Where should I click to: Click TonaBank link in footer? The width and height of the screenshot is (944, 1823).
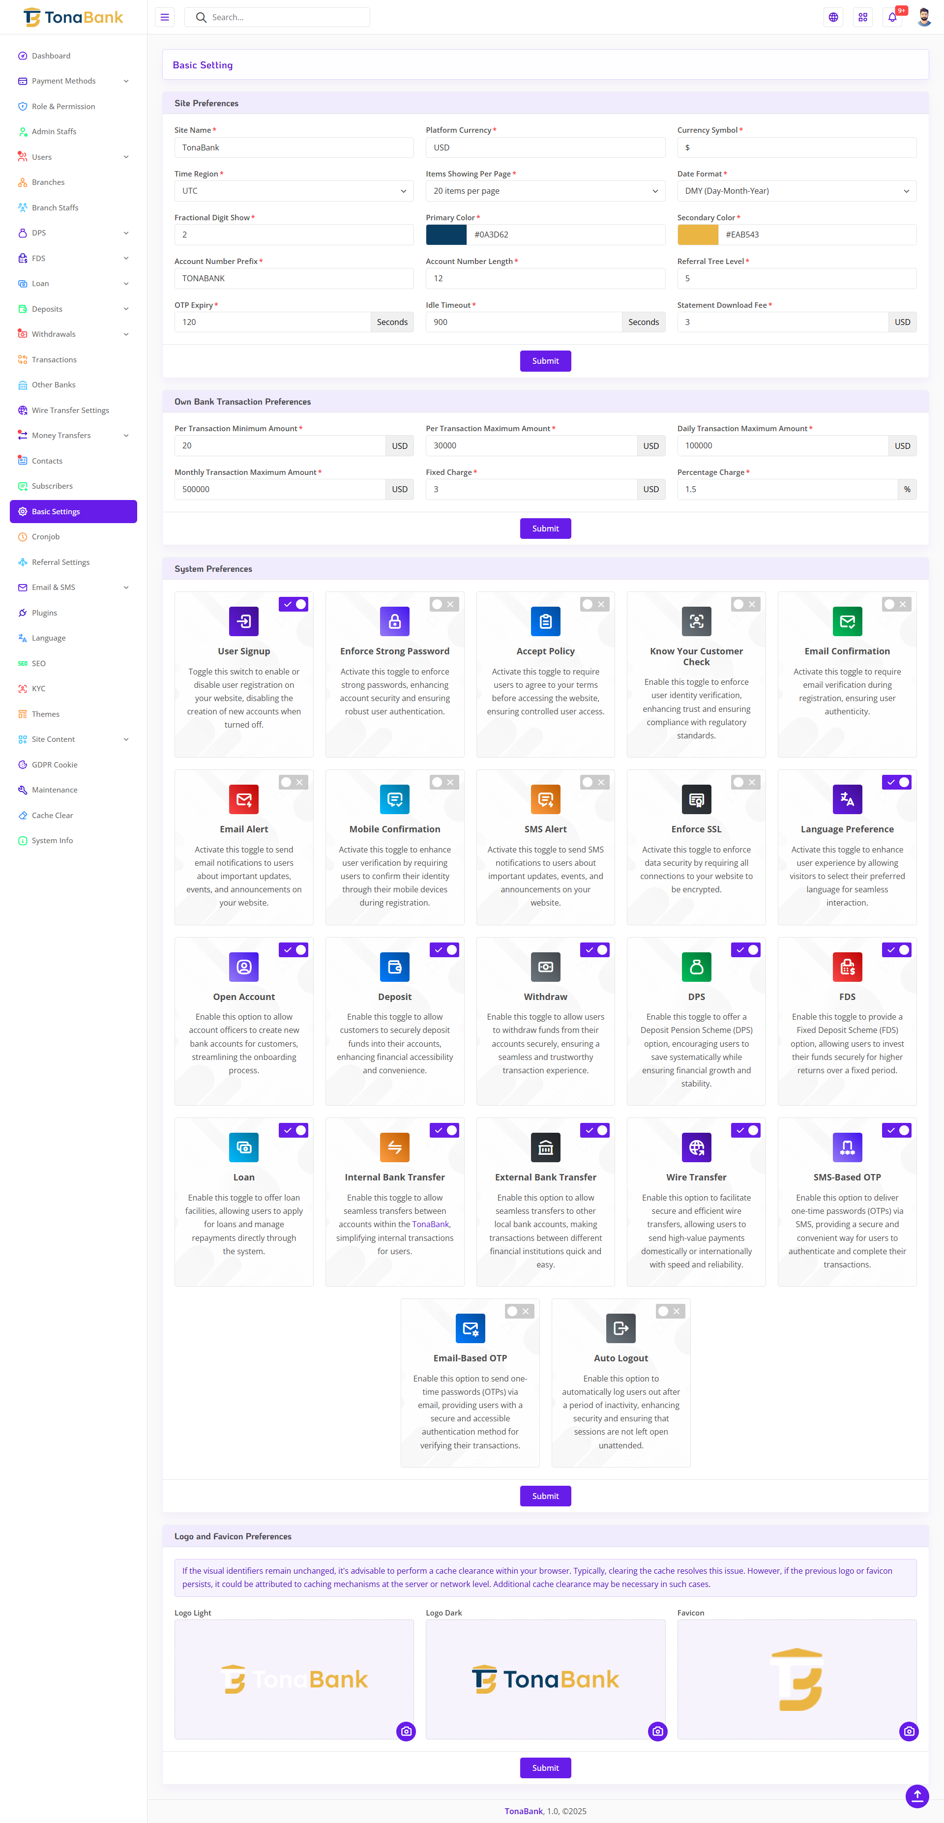click(x=523, y=1811)
